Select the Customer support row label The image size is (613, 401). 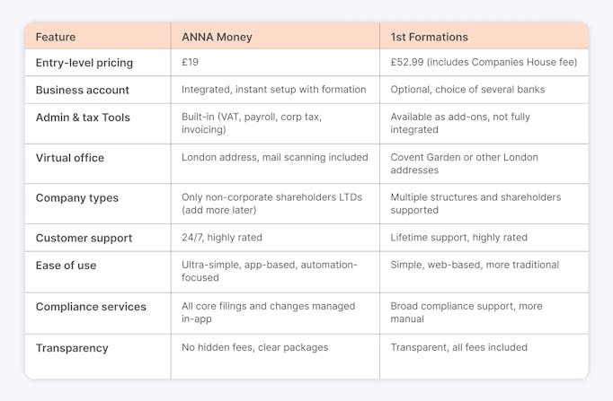click(x=84, y=238)
